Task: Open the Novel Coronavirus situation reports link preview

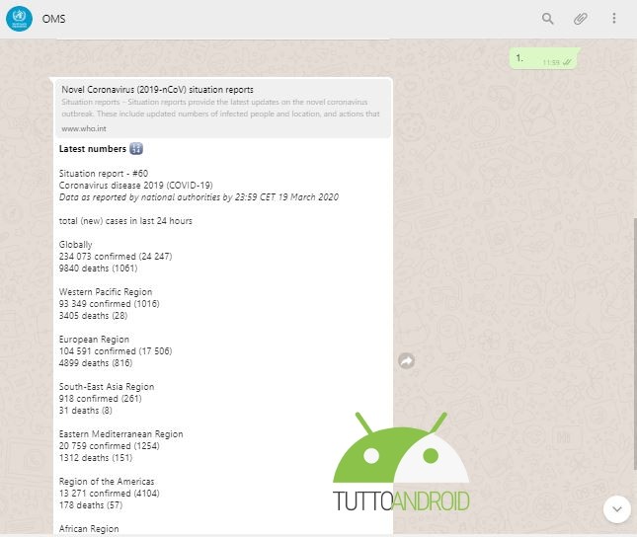Action: 223,108
